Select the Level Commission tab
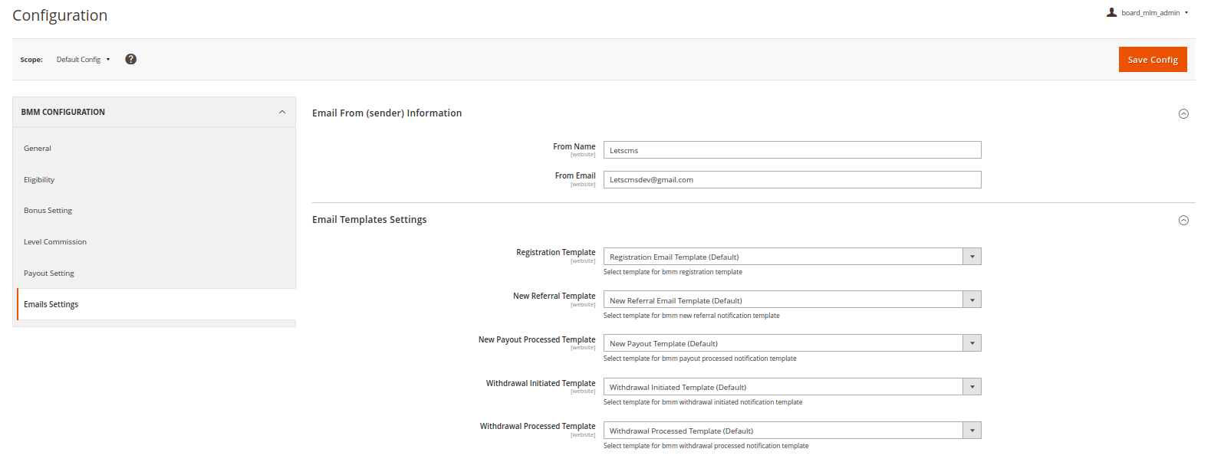The width and height of the screenshot is (1211, 475). [55, 242]
